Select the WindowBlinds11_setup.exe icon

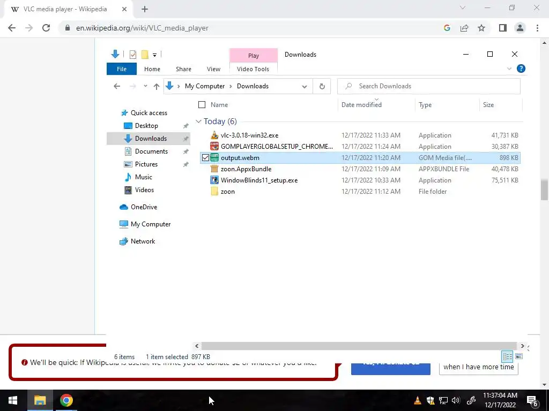(x=214, y=180)
